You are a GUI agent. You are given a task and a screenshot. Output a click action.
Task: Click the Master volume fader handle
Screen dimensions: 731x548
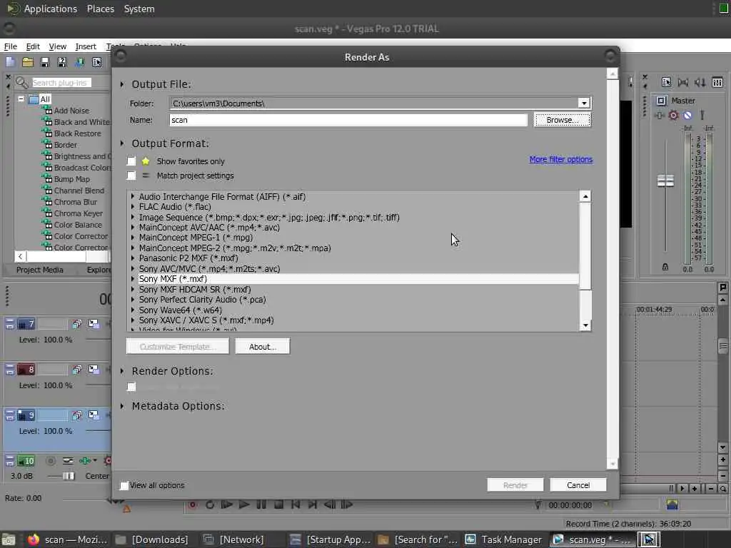(665, 181)
